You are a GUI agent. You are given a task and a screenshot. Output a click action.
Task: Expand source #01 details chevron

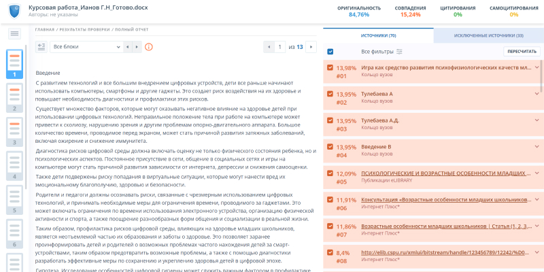[537, 67]
